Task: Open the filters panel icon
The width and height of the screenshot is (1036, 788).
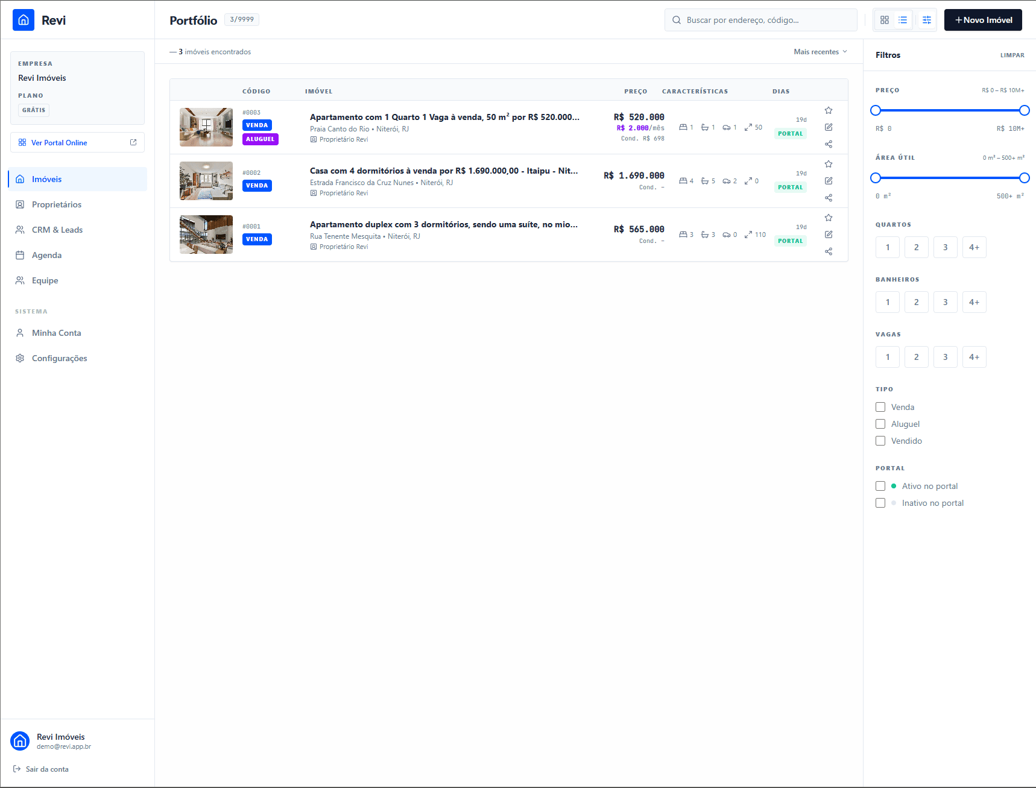Action: (x=926, y=19)
